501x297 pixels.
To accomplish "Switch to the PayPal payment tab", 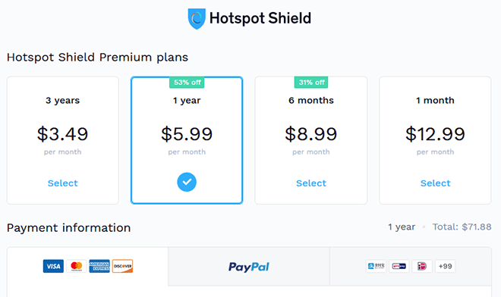I will click(x=249, y=267).
